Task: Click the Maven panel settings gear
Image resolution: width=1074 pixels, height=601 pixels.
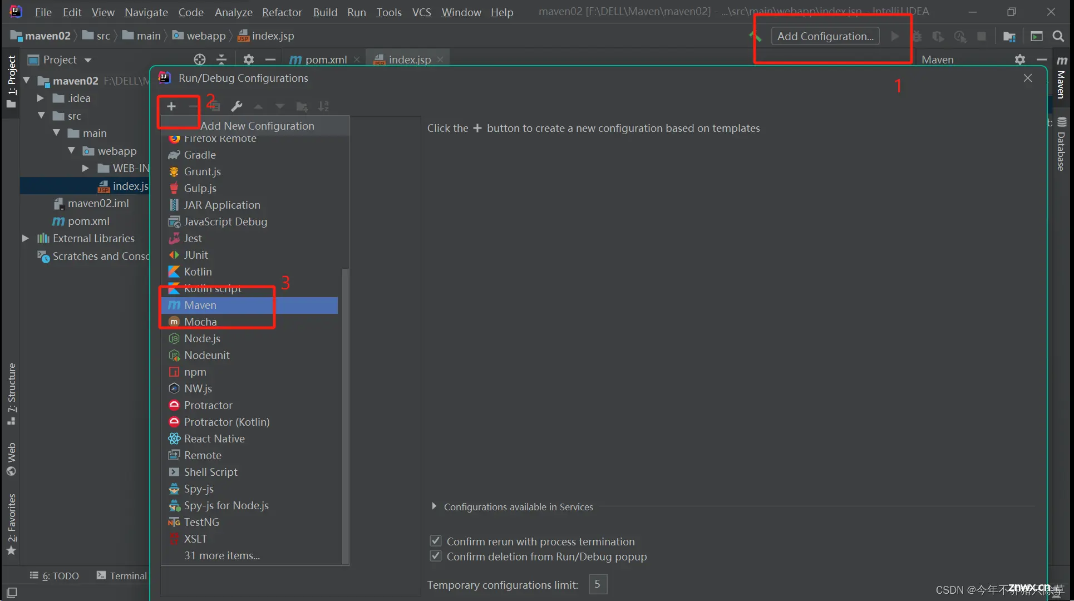Action: (1020, 60)
